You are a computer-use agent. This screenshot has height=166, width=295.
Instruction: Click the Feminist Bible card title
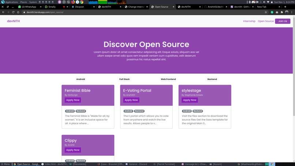coord(78,91)
